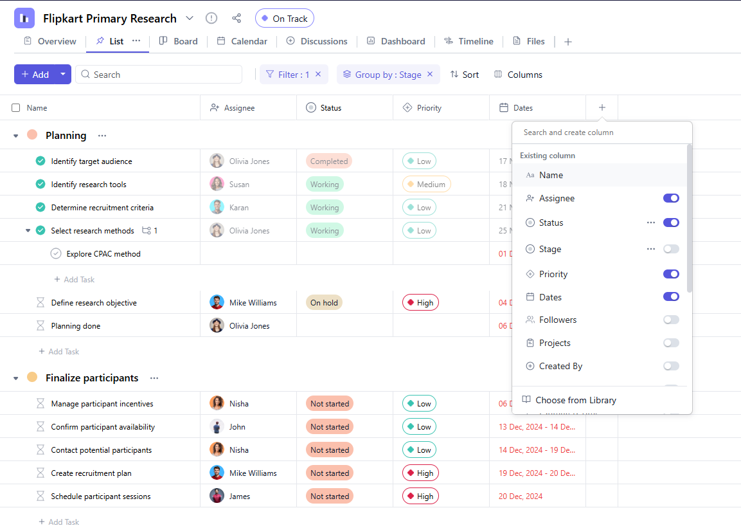Turn off the Assignee column toggle
The width and height of the screenshot is (741, 528).
pos(671,198)
